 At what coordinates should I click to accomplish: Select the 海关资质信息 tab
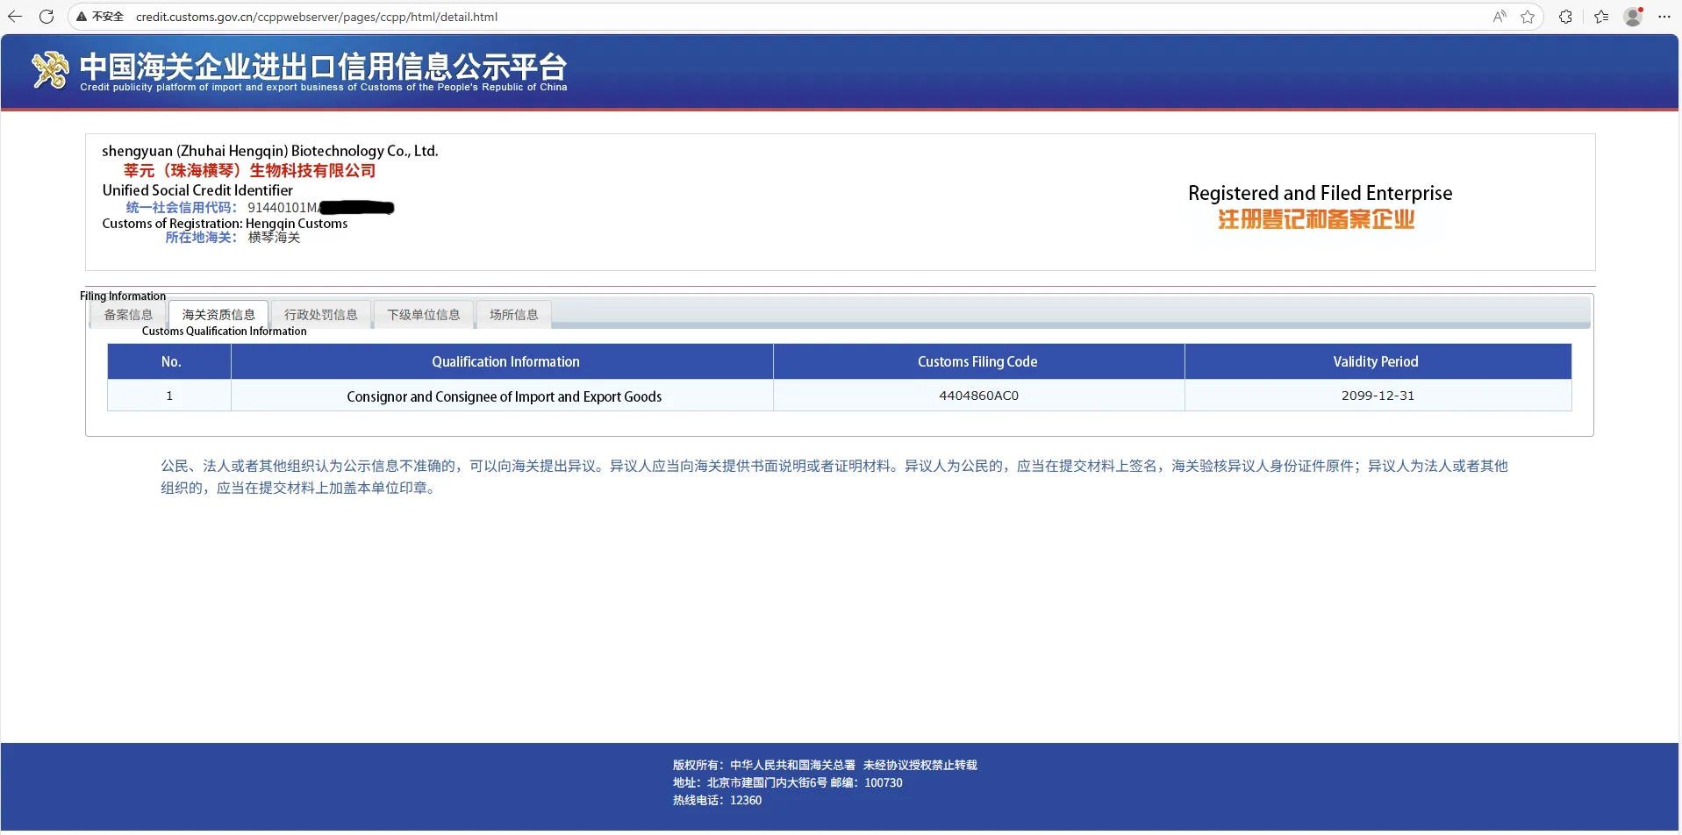[x=218, y=315]
